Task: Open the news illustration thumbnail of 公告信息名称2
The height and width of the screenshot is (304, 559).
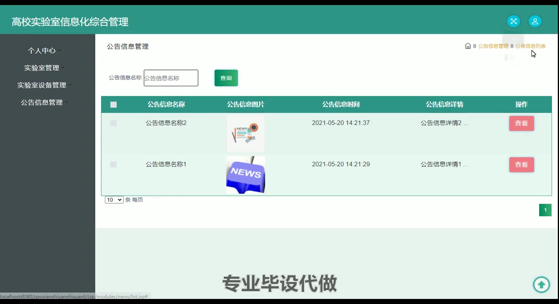Action: 246,133
